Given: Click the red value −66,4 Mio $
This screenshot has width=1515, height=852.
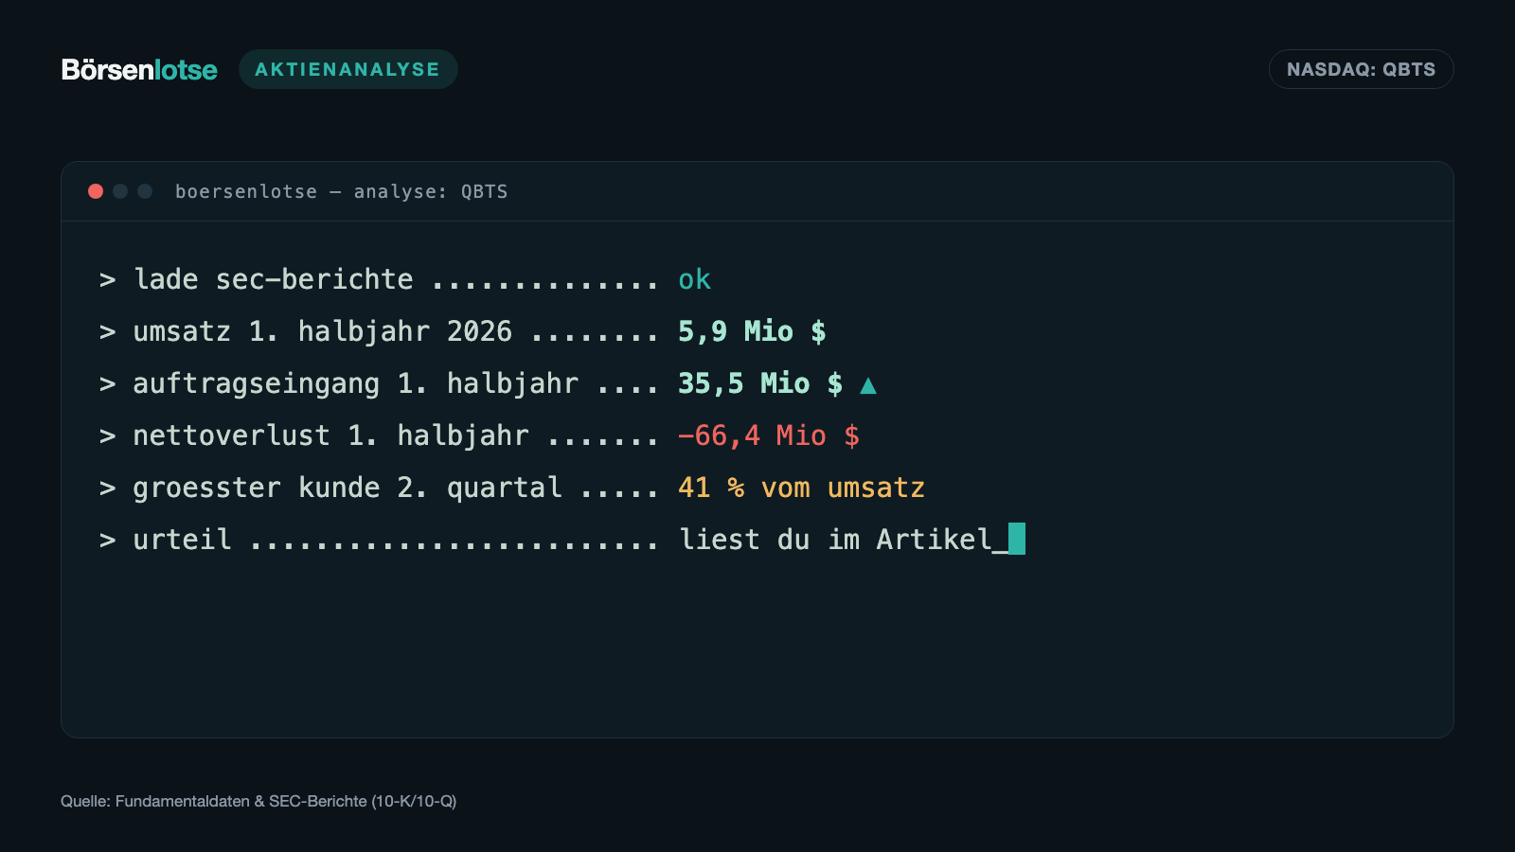Looking at the screenshot, I should [x=769, y=435].
